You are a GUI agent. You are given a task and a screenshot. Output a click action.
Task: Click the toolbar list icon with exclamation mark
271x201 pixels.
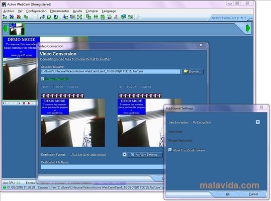pos(73,17)
